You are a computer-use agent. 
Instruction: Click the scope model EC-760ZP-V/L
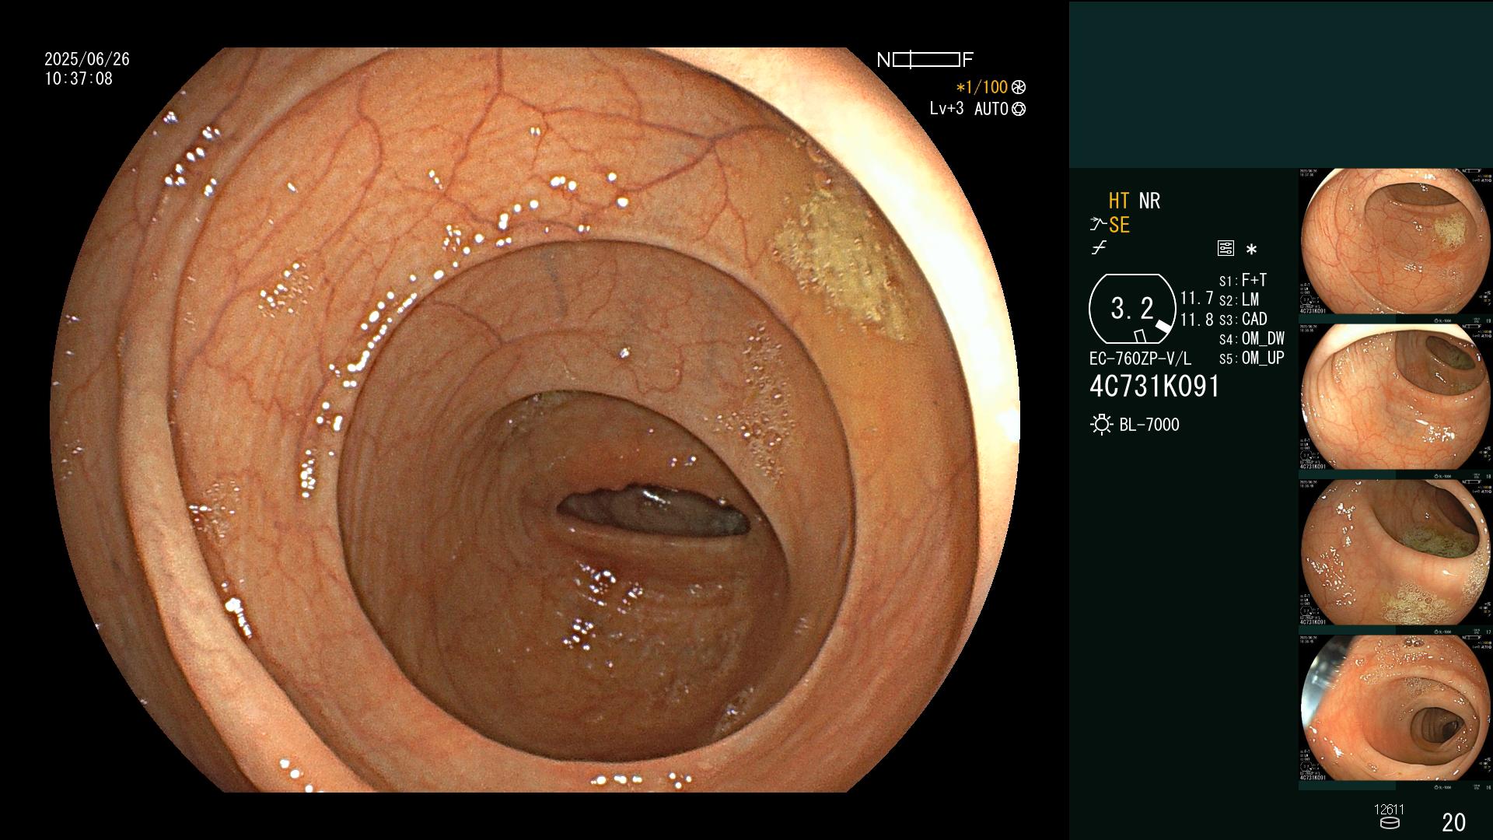[1140, 359]
